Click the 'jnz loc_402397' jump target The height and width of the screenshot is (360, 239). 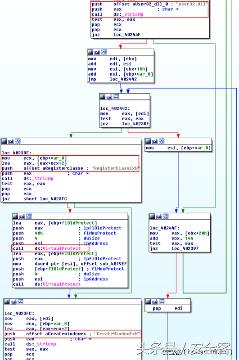pyautogui.click(x=185, y=248)
